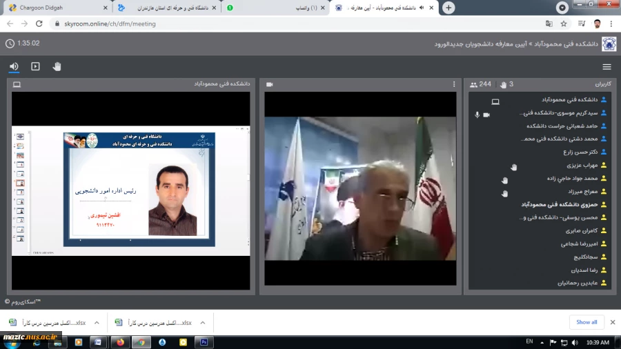Click Show all downloads button
The width and height of the screenshot is (621, 349).
click(586, 322)
